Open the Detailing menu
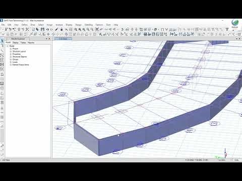Screen dimensions: 242x181 [x=89, y=25]
